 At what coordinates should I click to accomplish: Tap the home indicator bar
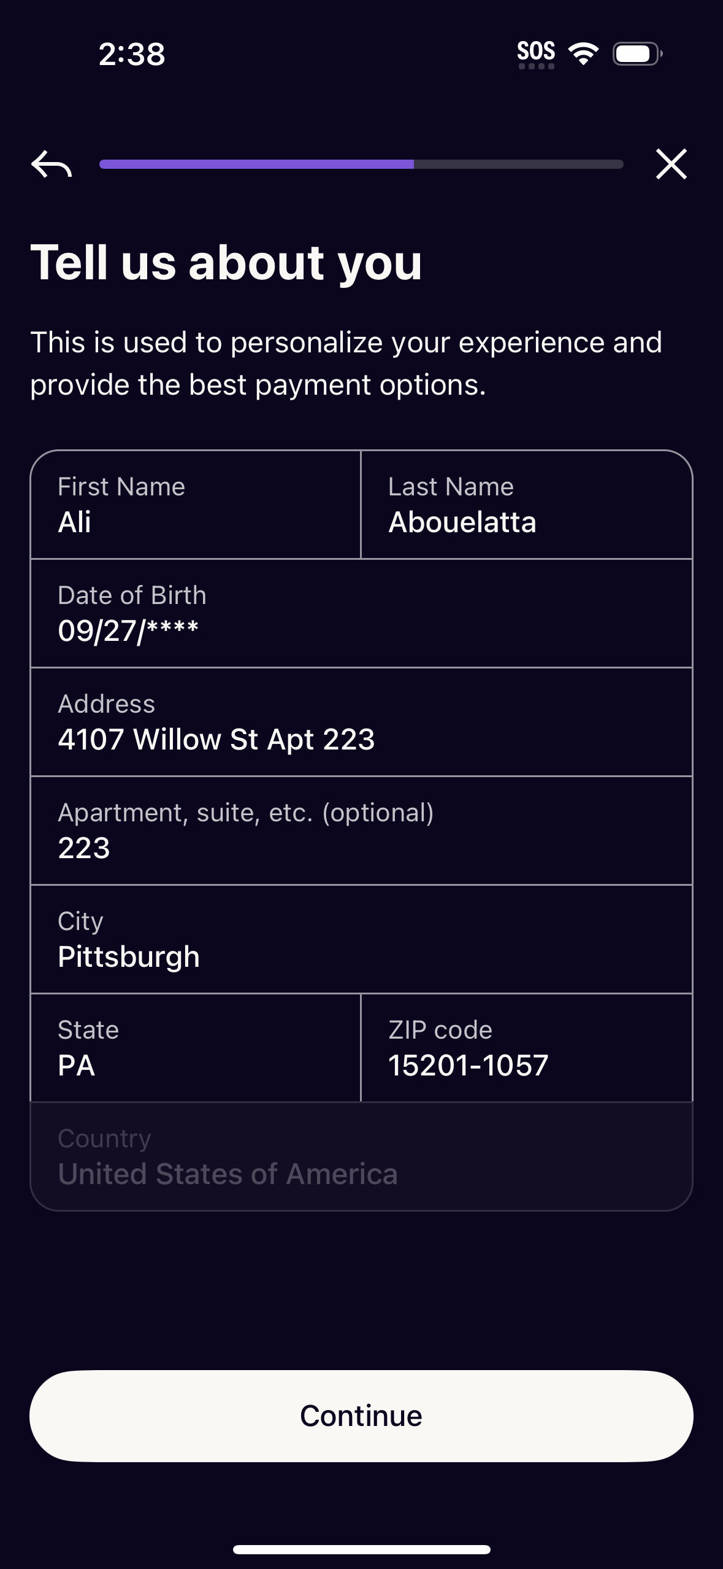(x=361, y=1549)
